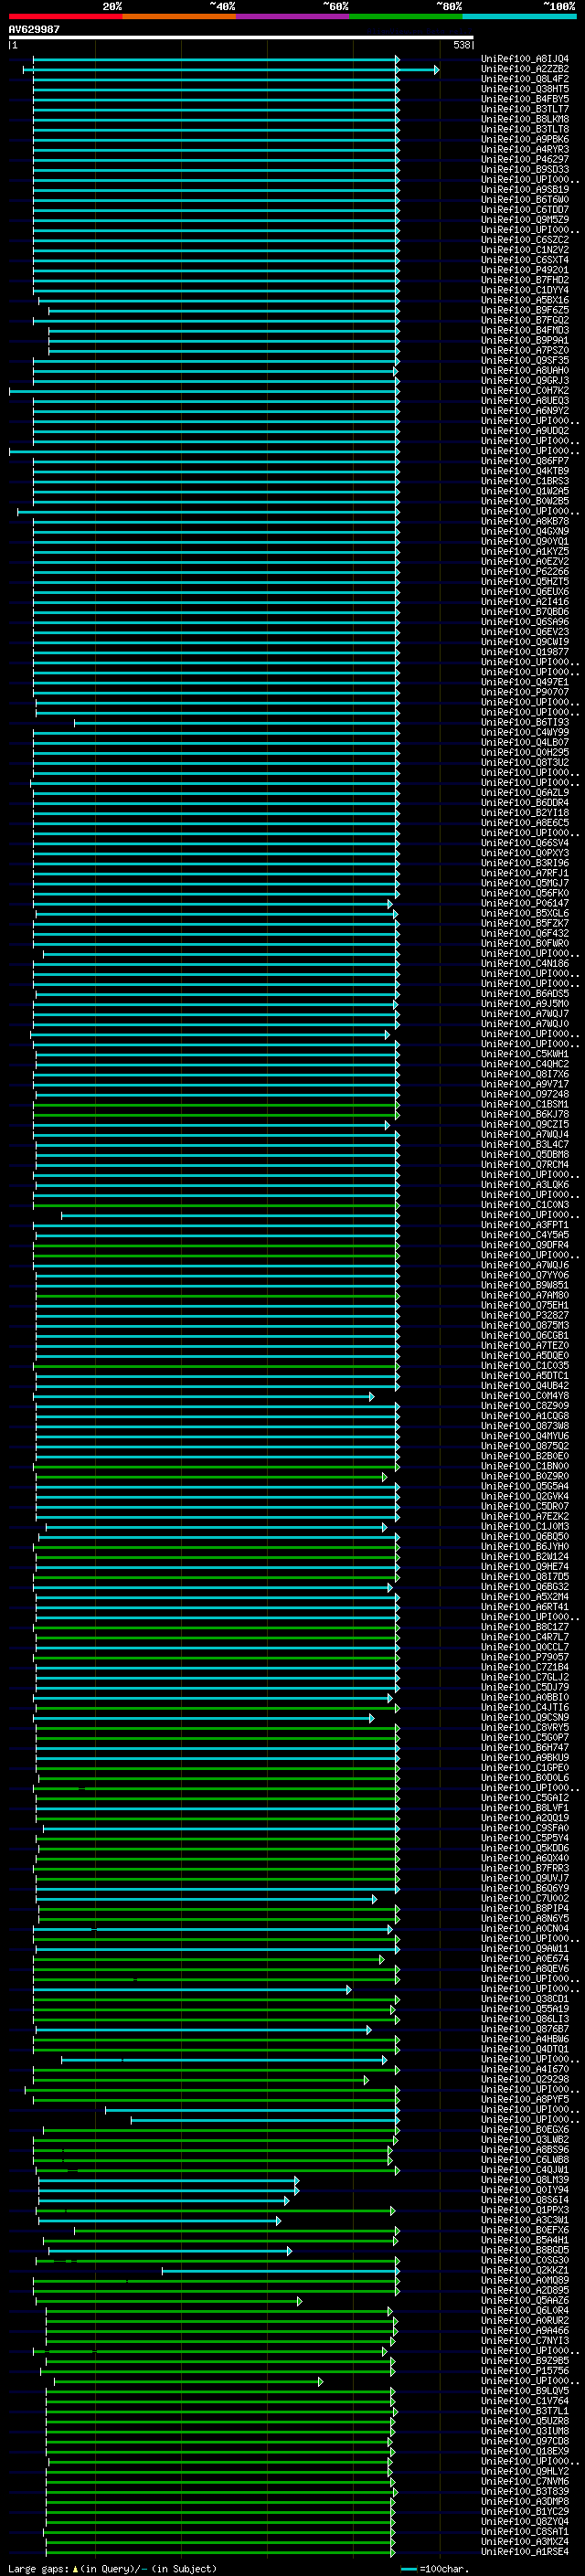Click the green bar for UniRef100_A1RSE4
This screenshot has width=585, height=2576.
pos(220,2553)
